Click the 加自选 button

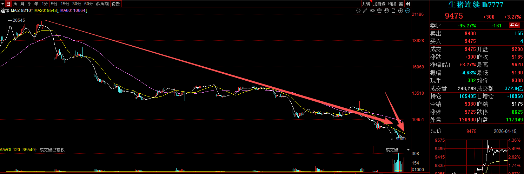[x=379, y=4]
